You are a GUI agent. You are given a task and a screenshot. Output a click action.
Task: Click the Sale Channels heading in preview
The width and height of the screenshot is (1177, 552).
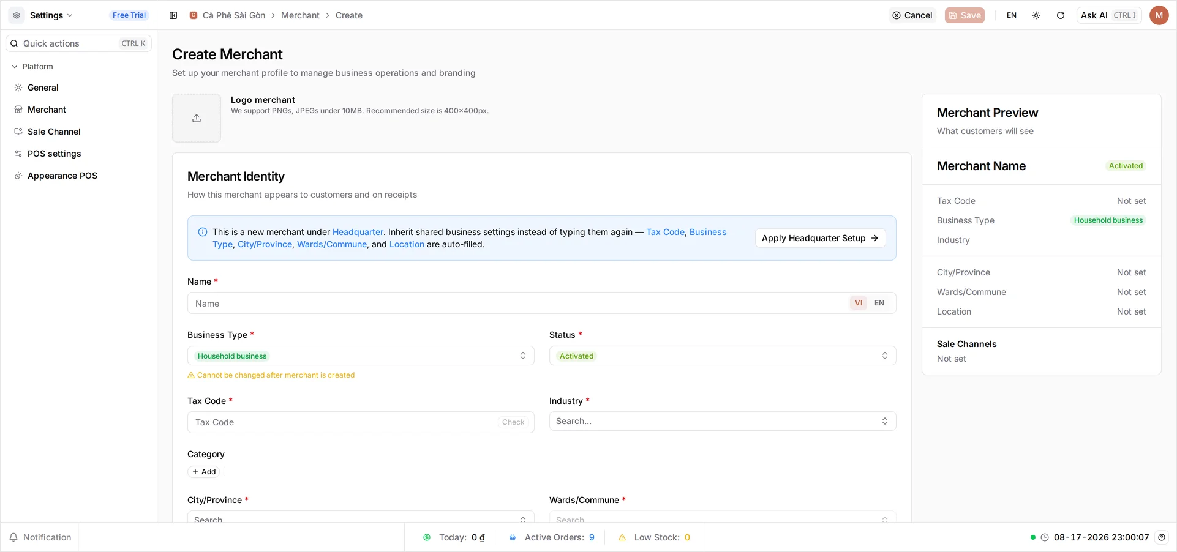point(966,344)
